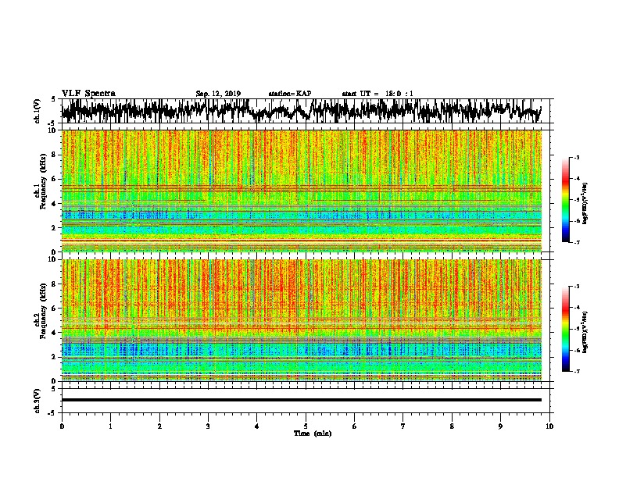Select the ch.2 colorbar log(PSD) label

coord(585,332)
